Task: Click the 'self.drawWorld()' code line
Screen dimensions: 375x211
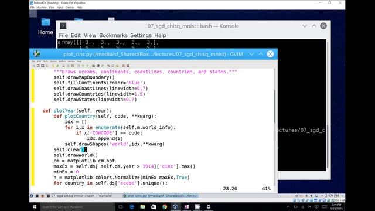Action: tap(76, 155)
